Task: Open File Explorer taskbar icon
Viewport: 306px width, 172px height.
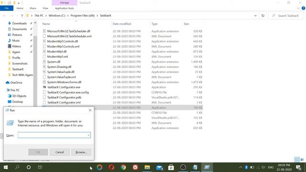Action: [x=147, y=167]
